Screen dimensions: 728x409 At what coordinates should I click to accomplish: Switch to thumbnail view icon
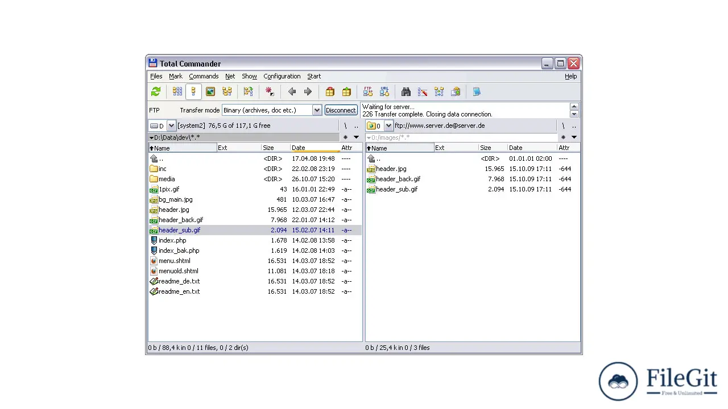tap(210, 91)
